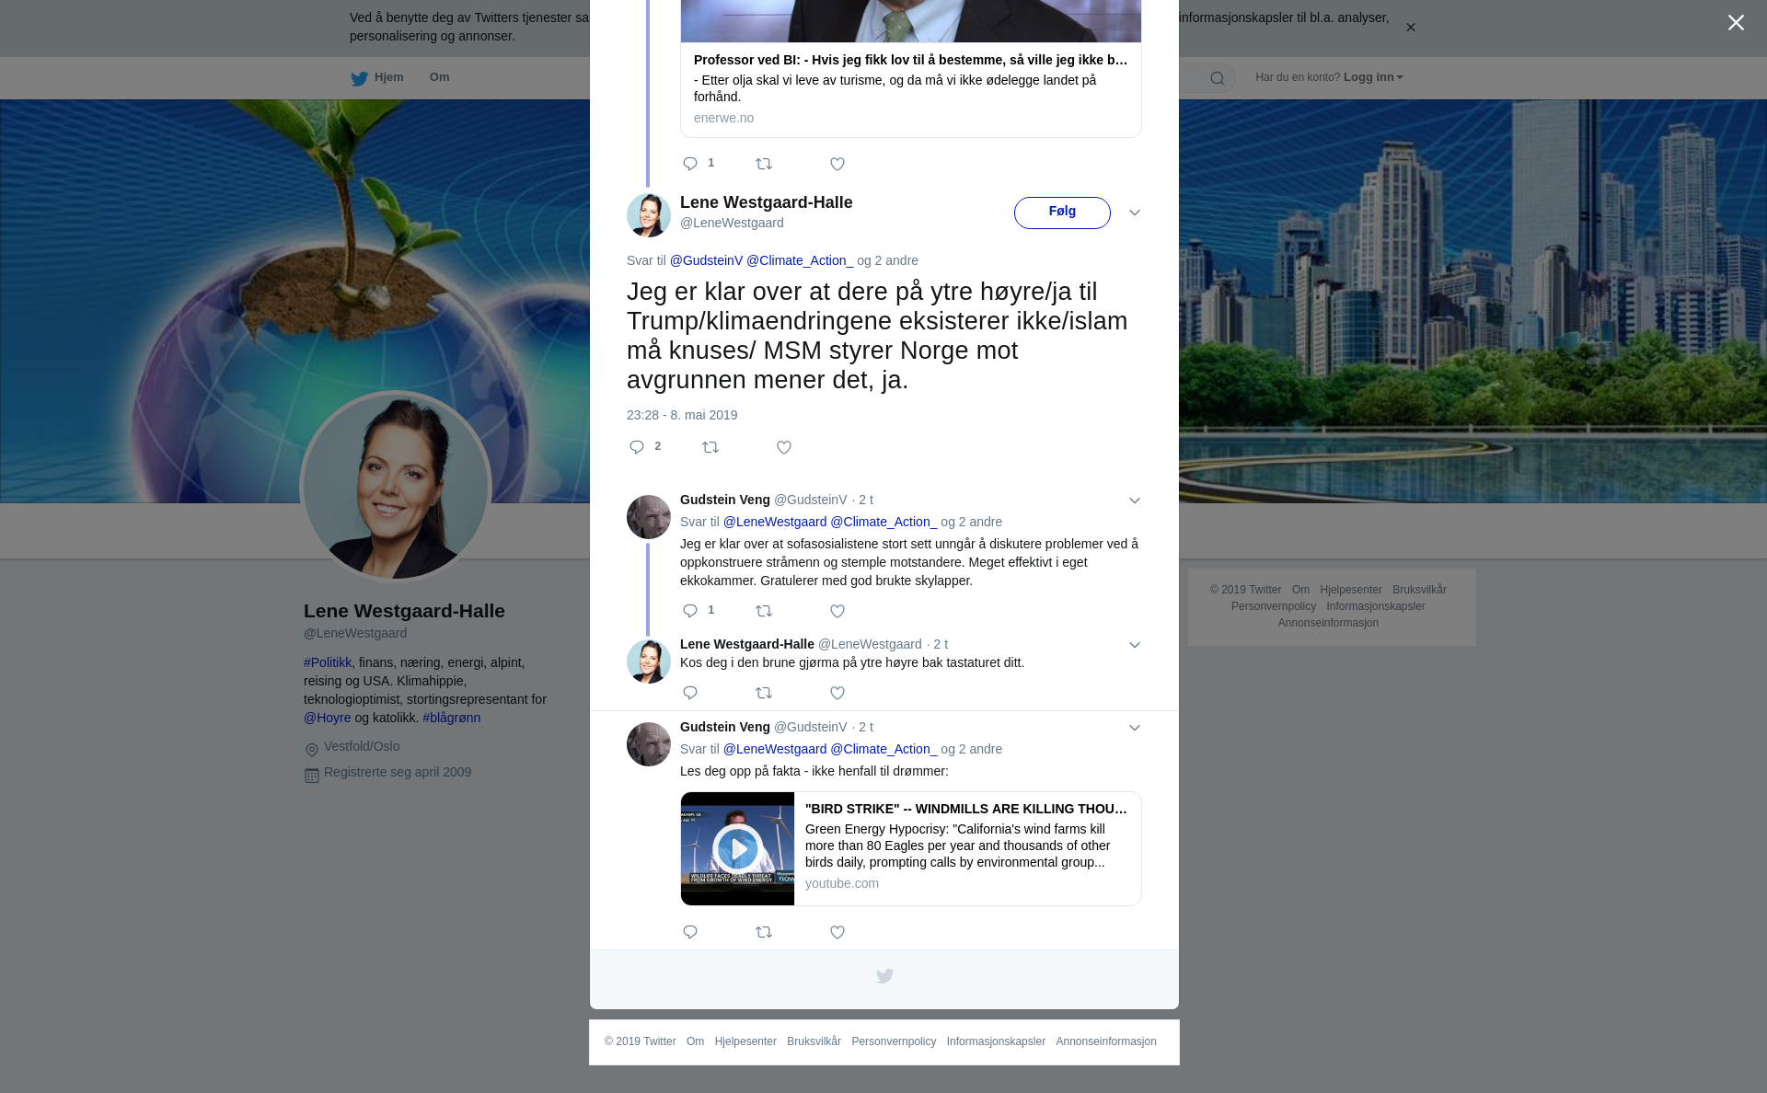
Task: Reply to the enerwe.no article tweet
Action: tap(690, 164)
